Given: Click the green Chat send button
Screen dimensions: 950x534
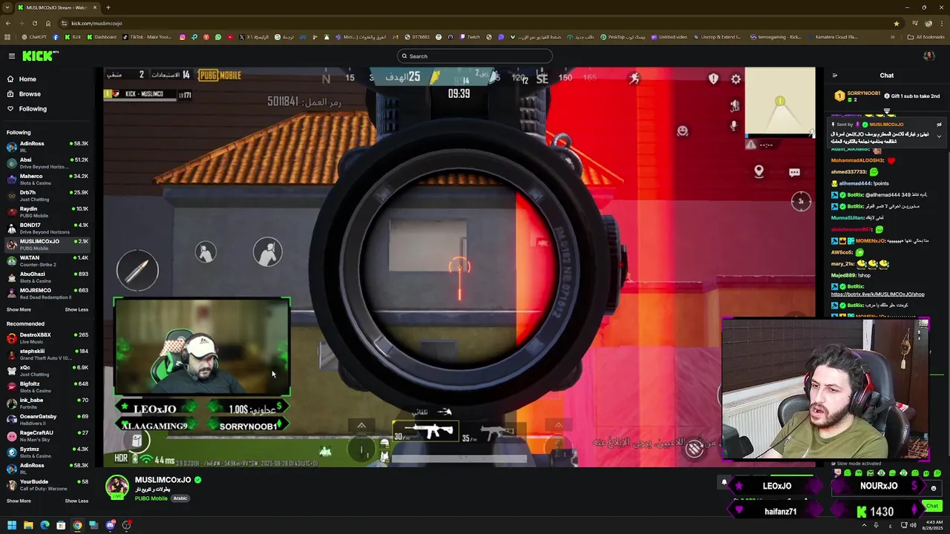Looking at the screenshot, I should [x=932, y=506].
